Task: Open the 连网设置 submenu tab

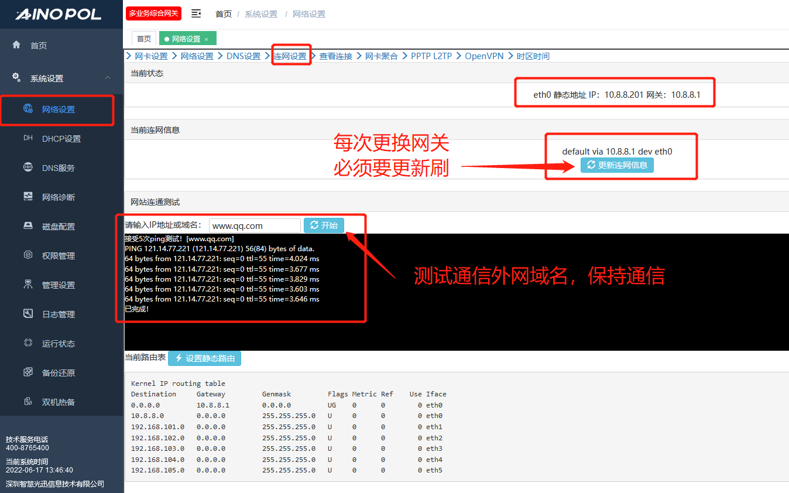Action: pyautogui.click(x=290, y=56)
